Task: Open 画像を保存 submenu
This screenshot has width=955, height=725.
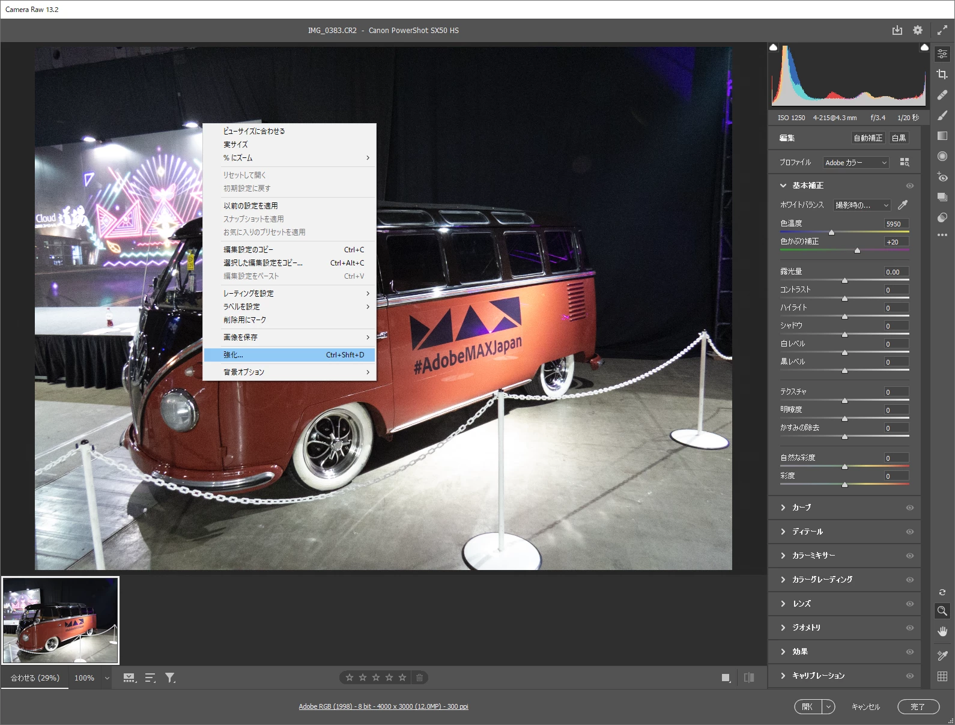Action: (x=290, y=338)
